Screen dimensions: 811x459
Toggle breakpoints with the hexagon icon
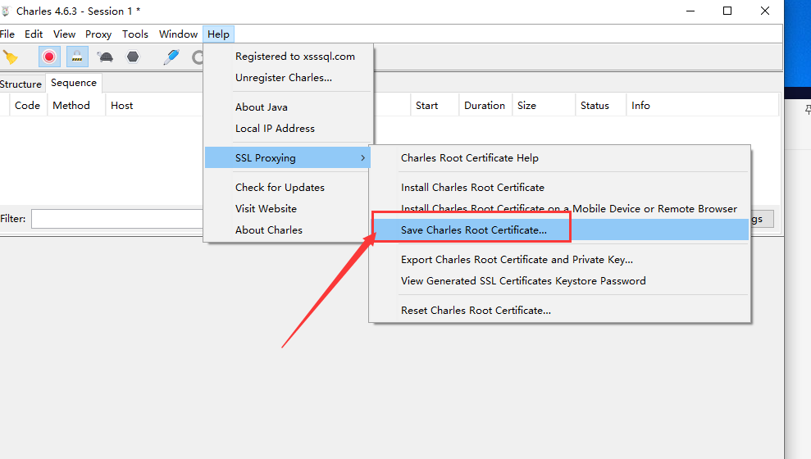tap(133, 57)
